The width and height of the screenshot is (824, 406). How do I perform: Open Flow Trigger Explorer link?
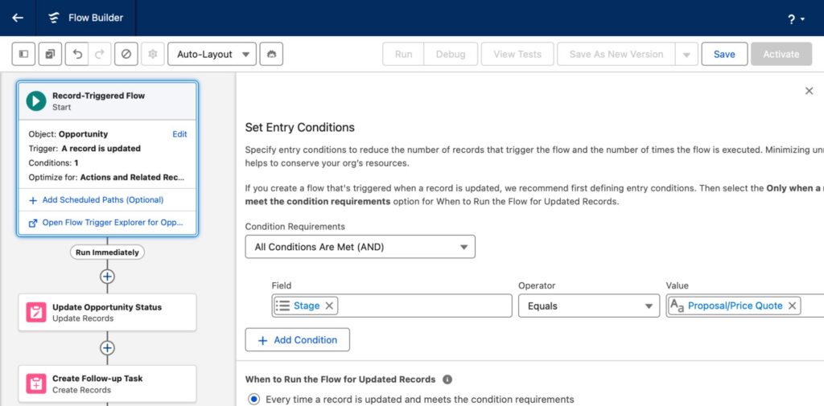tap(107, 223)
